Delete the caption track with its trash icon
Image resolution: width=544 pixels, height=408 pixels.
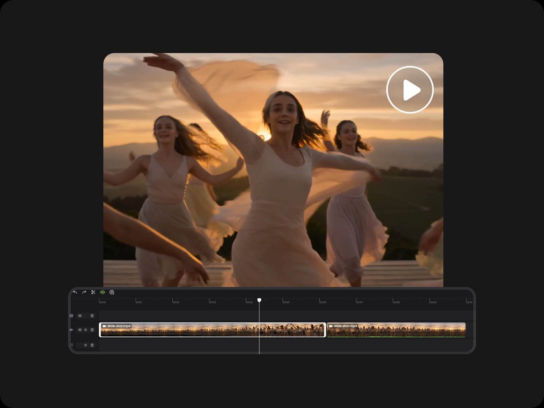pos(92,316)
